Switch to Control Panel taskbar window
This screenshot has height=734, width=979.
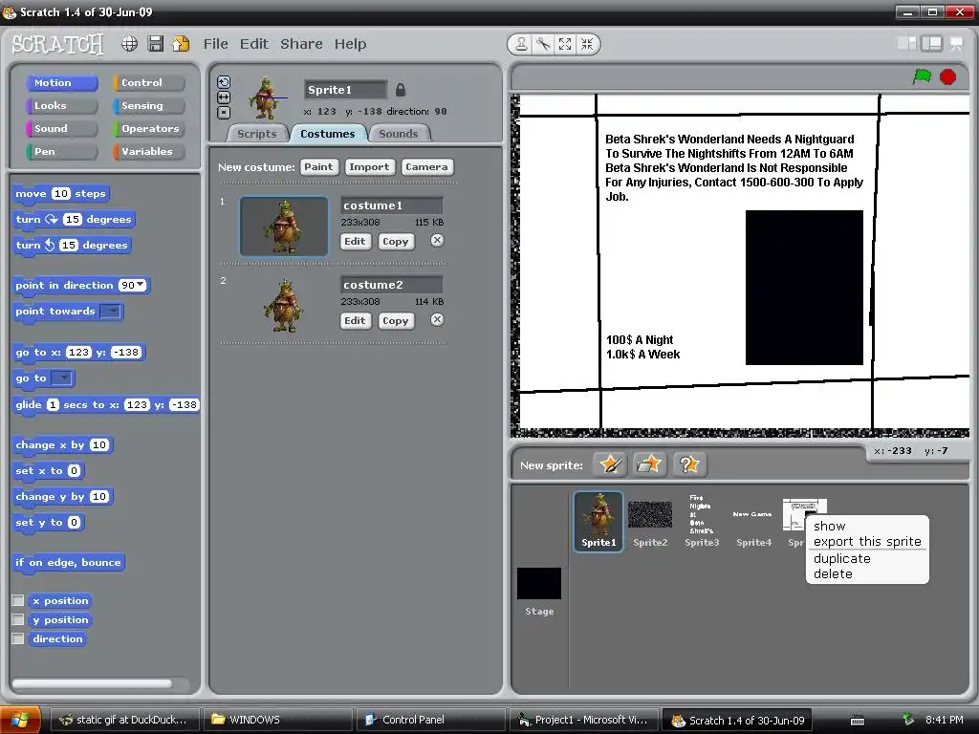click(x=430, y=720)
